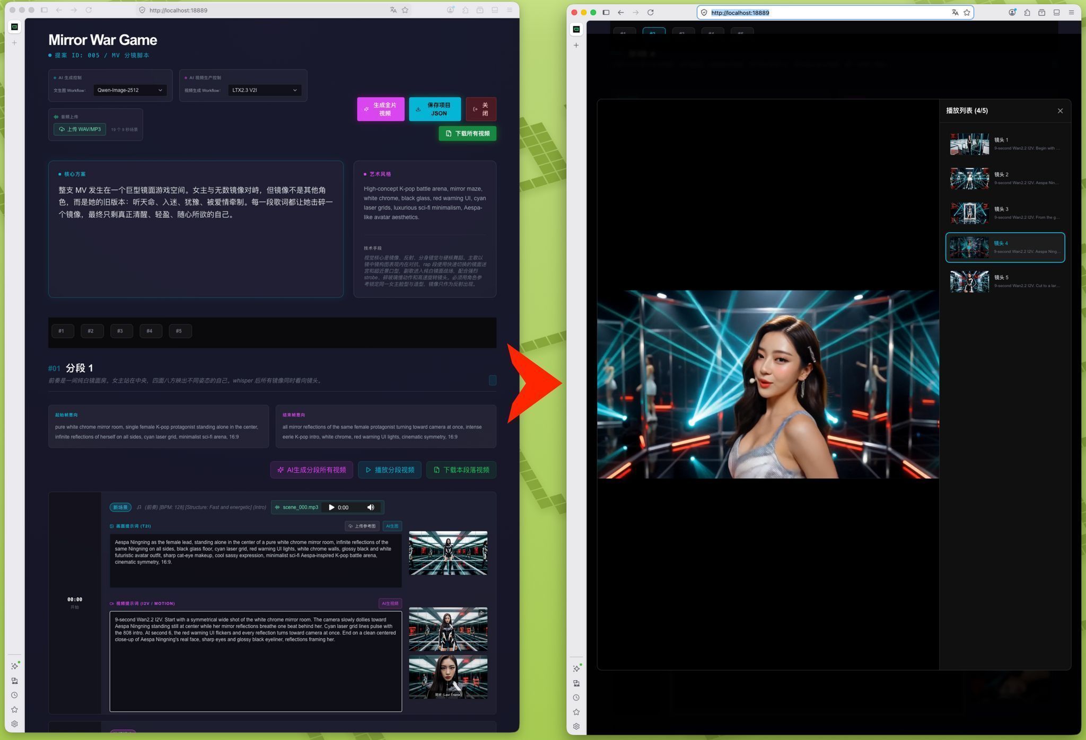Play the scene_000.mp3 audio clip
This screenshot has width=1086, height=740.
click(x=331, y=507)
